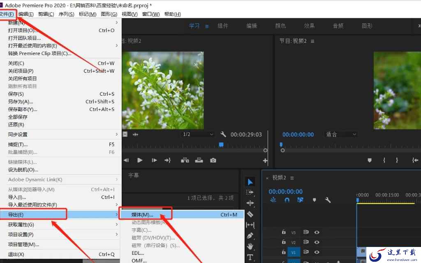This screenshot has height=263, width=421.
Task: Choose 保存(S) from the File menu
Action: (x=61, y=94)
